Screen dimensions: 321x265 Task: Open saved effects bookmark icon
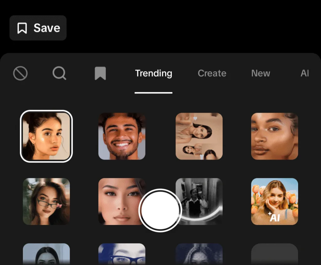point(100,74)
